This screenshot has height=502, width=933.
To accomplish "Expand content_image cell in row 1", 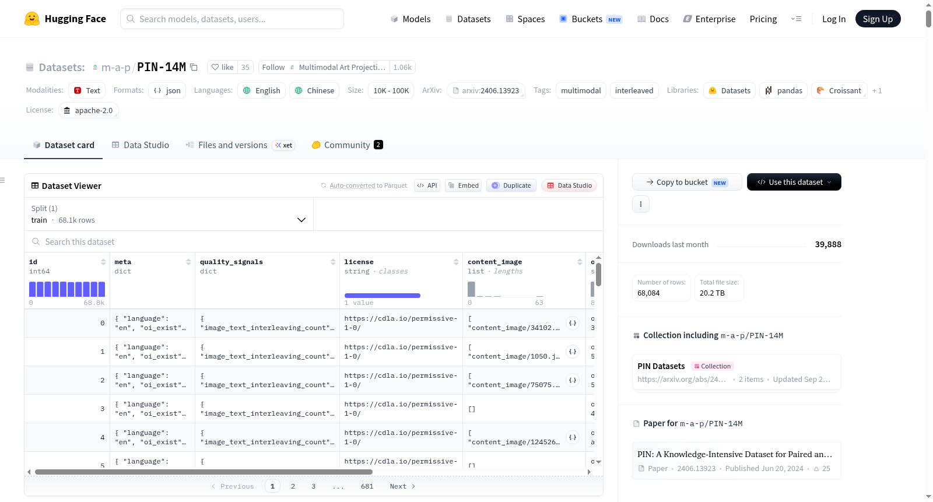I will (x=573, y=352).
